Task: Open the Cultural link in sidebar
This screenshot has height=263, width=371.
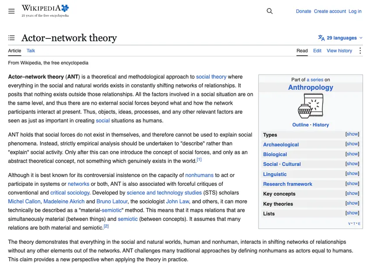Action: click(x=291, y=164)
